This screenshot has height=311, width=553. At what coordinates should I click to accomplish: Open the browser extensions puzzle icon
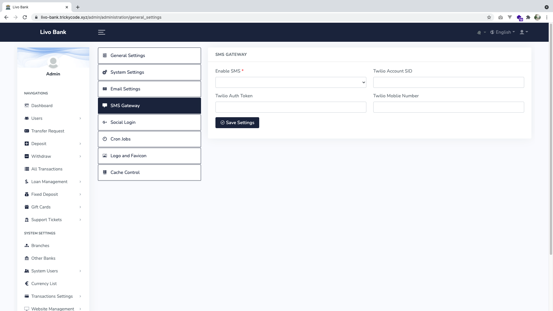pyautogui.click(x=528, y=17)
